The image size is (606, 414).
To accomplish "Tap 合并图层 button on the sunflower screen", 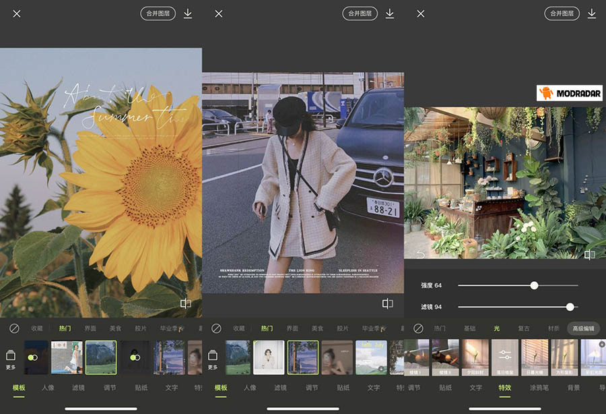I will pos(158,13).
